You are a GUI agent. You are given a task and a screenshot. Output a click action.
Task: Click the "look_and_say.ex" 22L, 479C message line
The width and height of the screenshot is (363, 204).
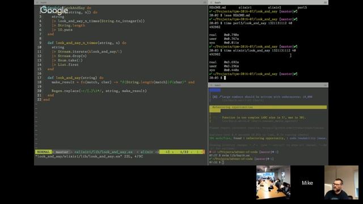click(89, 156)
